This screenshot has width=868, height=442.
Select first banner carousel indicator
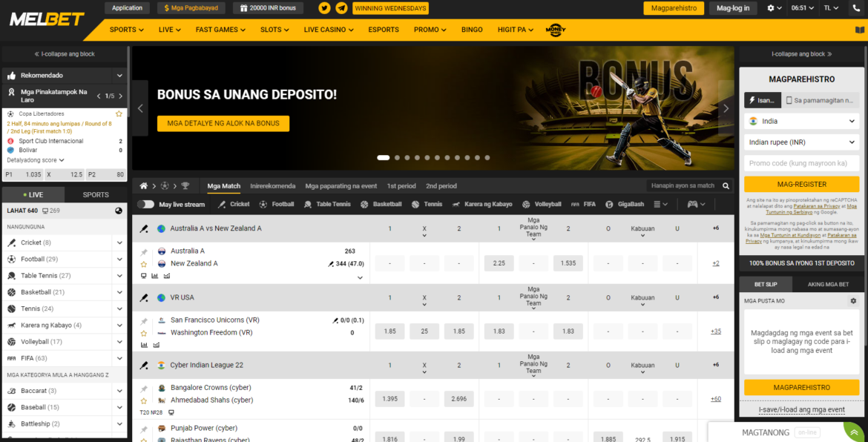pos(383,158)
